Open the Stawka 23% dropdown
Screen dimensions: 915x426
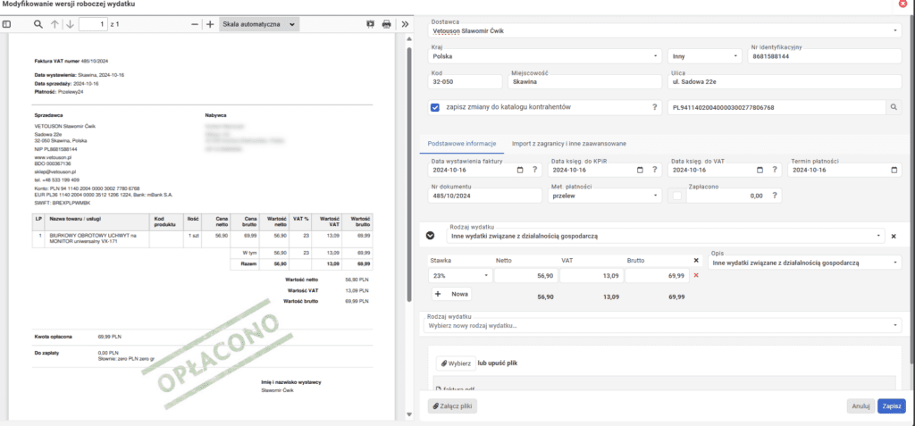459,276
